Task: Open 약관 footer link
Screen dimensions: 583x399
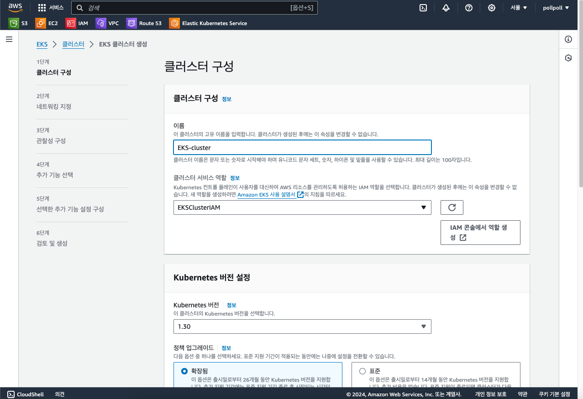Action: (x=523, y=394)
